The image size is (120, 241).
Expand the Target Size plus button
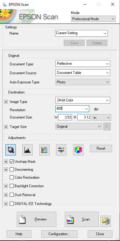[6, 127]
